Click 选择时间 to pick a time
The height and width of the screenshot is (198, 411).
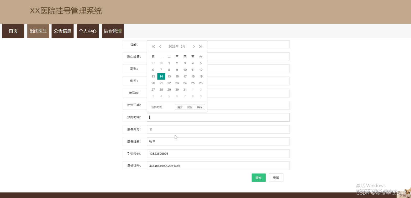156,107
